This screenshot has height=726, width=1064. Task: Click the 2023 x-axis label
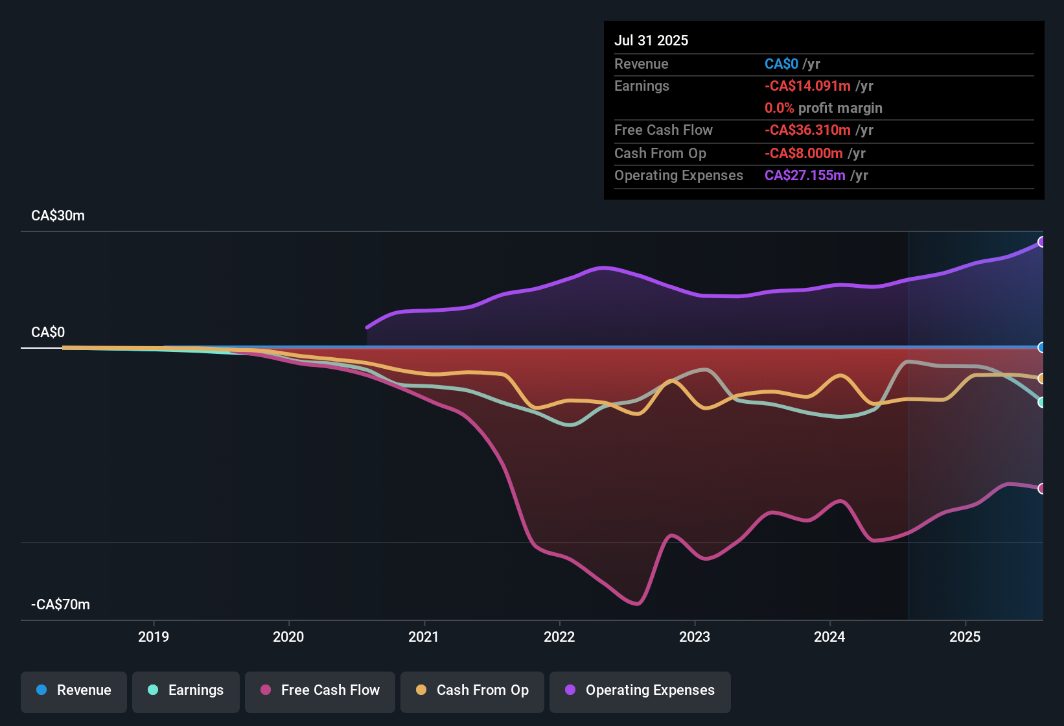click(x=695, y=637)
